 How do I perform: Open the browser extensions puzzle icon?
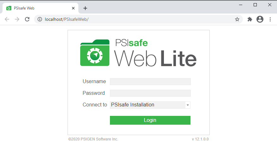(250, 19)
